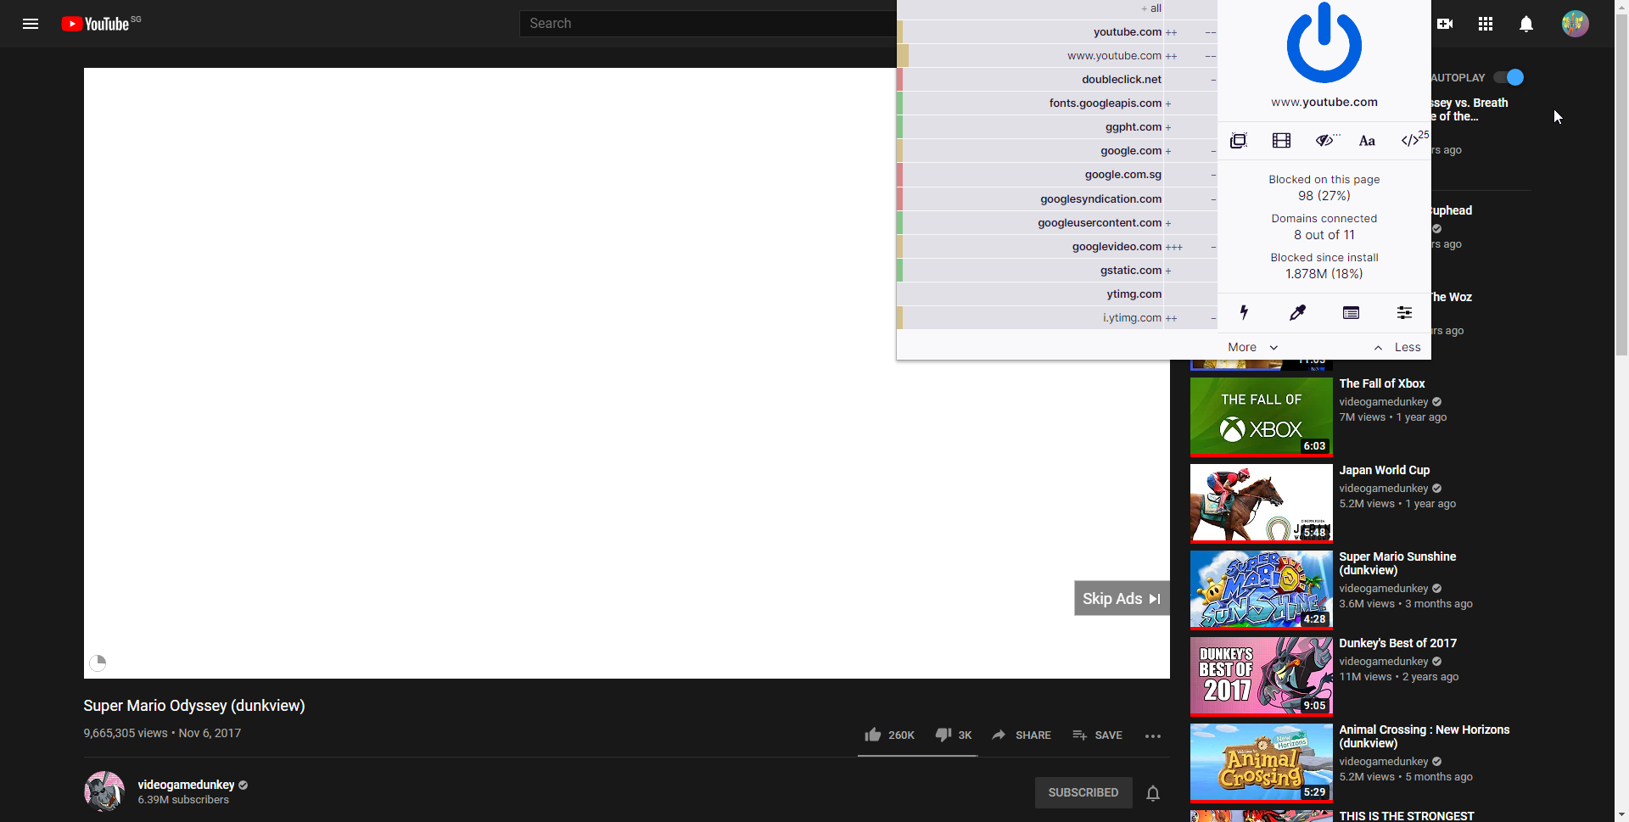Click 'Blocked on this page' stat text
Screen dimensions: 1629x822
click(1324, 179)
